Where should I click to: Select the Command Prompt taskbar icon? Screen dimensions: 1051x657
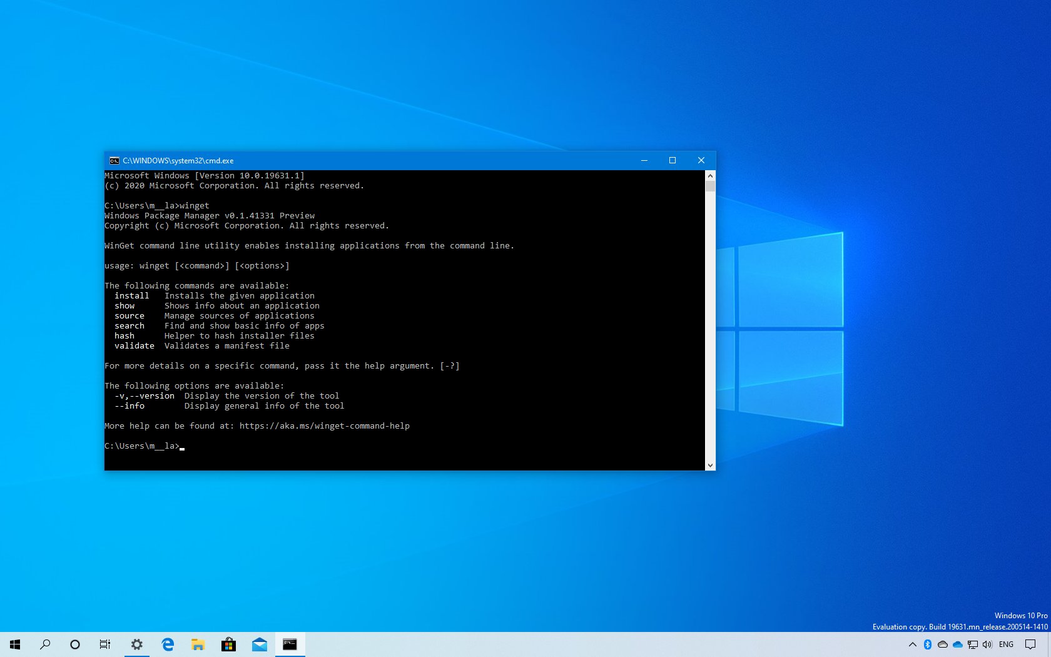[290, 644]
